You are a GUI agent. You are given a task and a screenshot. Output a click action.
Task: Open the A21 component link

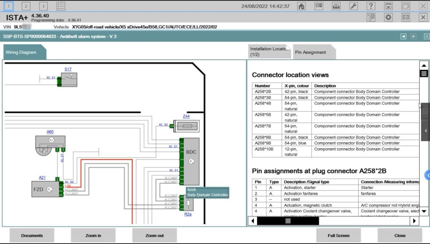pyautogui.click(x=42, y=177)
